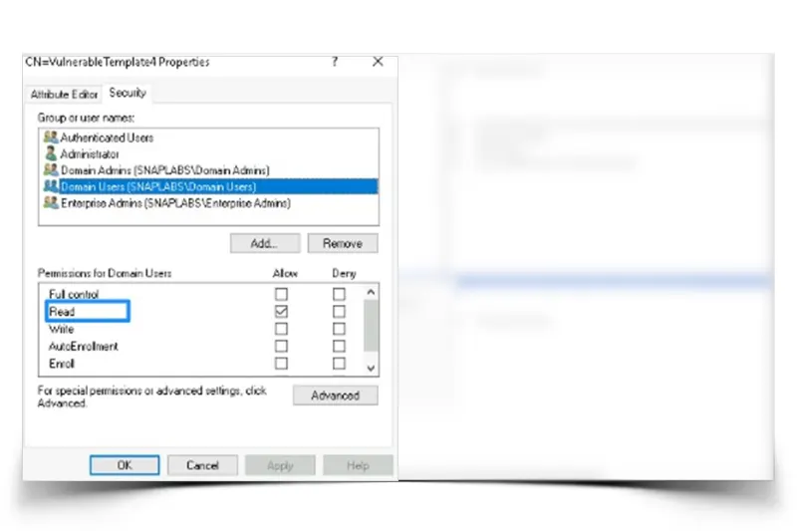Click the Help button
Viewport: 797px width, 531px height.
pos(358,465)
